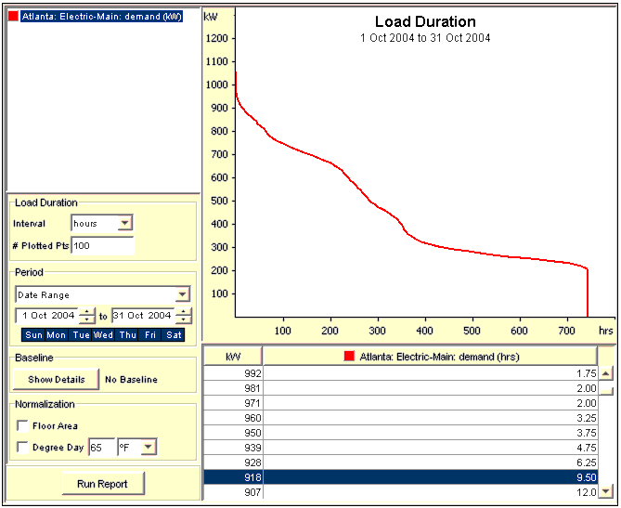
Task: Click the Atlanta demand (hrs) column header
Action: pyautogui.click(x=430, y=356)
